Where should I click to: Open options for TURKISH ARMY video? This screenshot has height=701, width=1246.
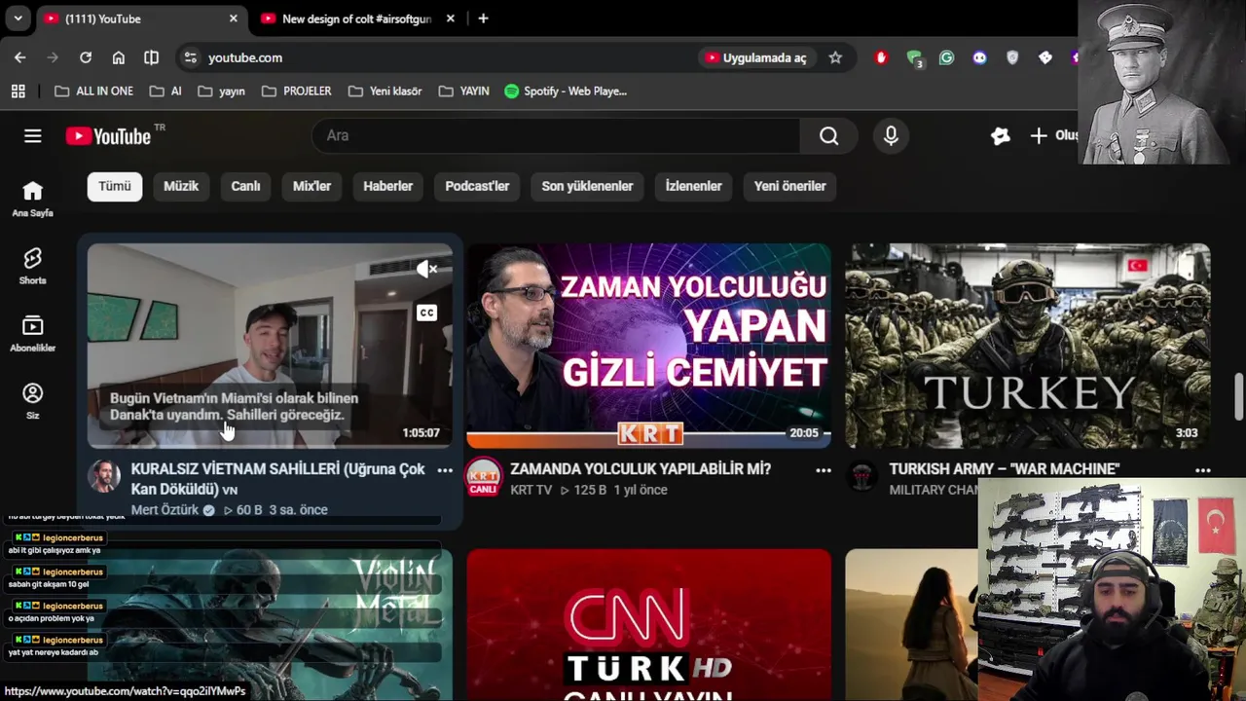pyautogui.click(x=1202, y=470)
